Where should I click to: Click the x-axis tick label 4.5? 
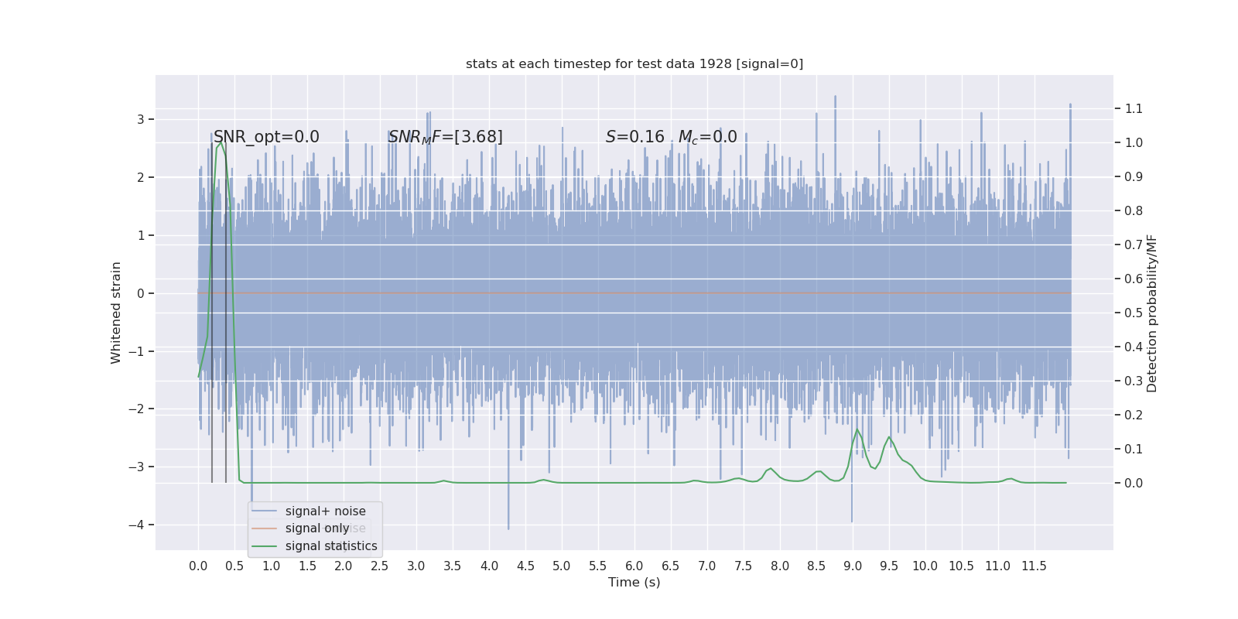[x=525, y=566]
